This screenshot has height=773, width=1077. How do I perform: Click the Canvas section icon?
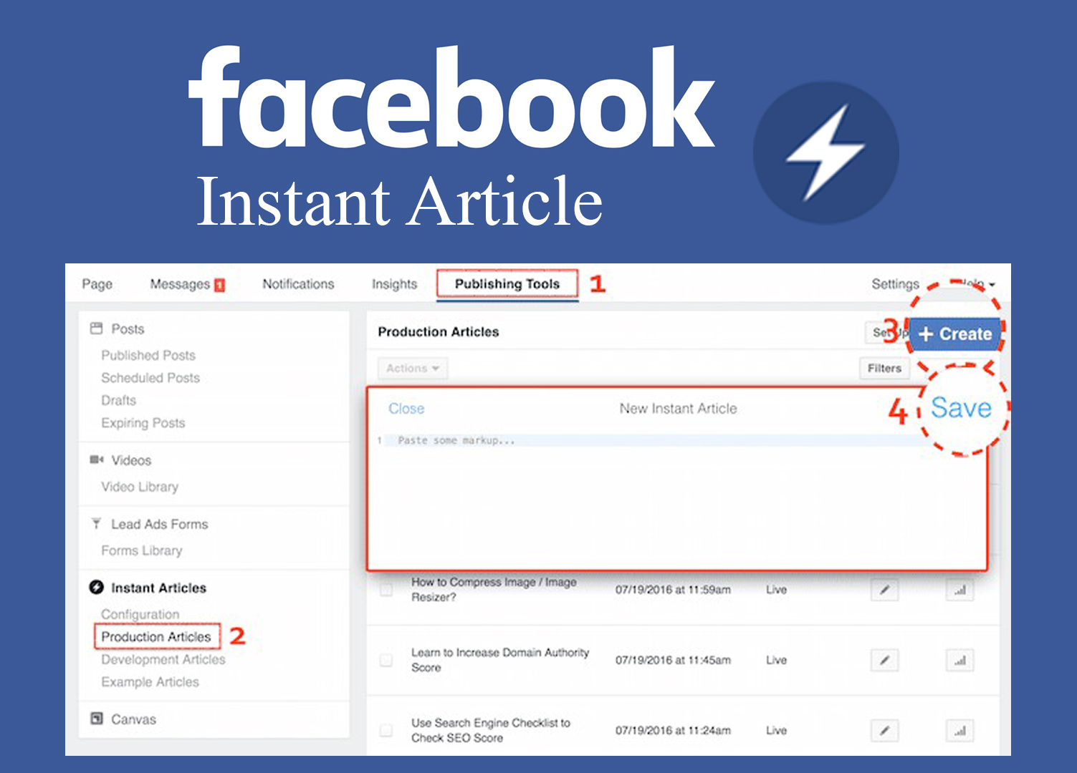[x=96, y=719]
